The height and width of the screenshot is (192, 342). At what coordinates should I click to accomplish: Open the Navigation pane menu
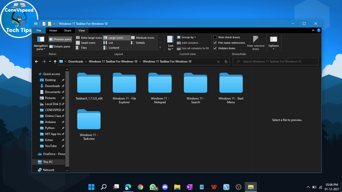[x=41, y=43]
